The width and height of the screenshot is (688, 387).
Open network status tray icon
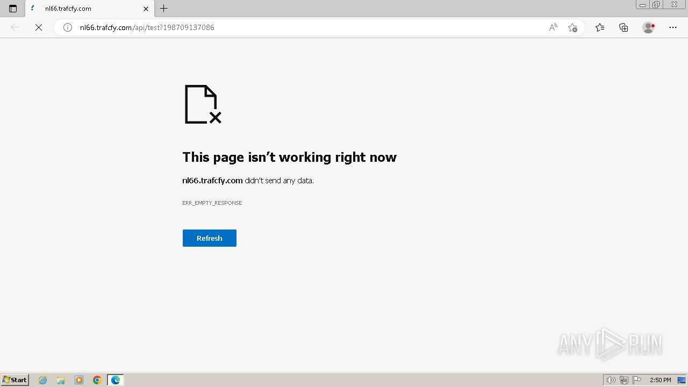tap(624, 380)
